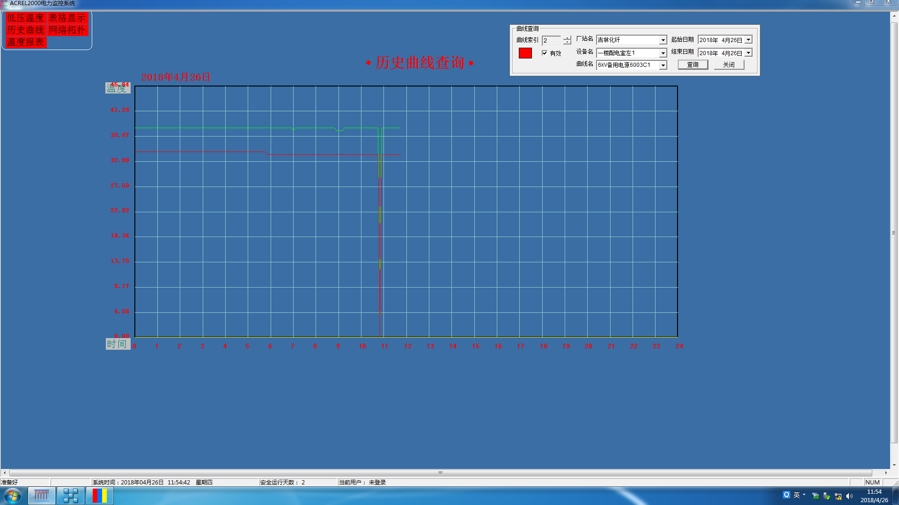This screenshot has height=505, width=899.
Task: Click the red curve color swatch
Action: [525, 53]
